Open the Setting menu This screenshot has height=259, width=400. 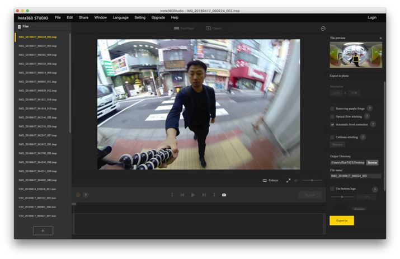click(140, 17)
